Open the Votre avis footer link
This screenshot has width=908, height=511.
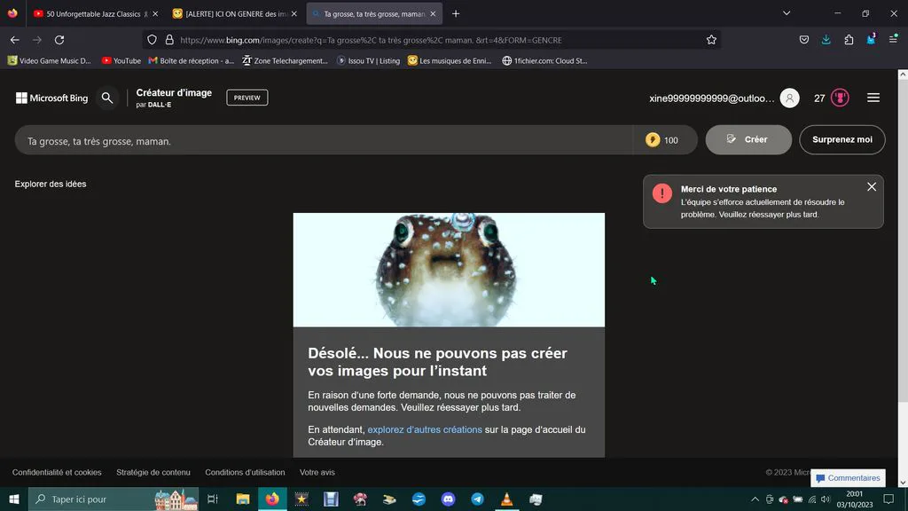click(x=317, y=472)
